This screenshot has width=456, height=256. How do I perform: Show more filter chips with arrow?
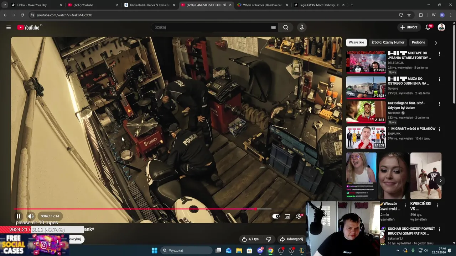(x=435, y=43)
